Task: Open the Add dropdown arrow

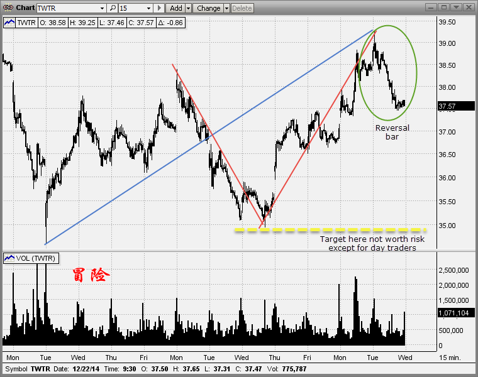Action: 189,8
